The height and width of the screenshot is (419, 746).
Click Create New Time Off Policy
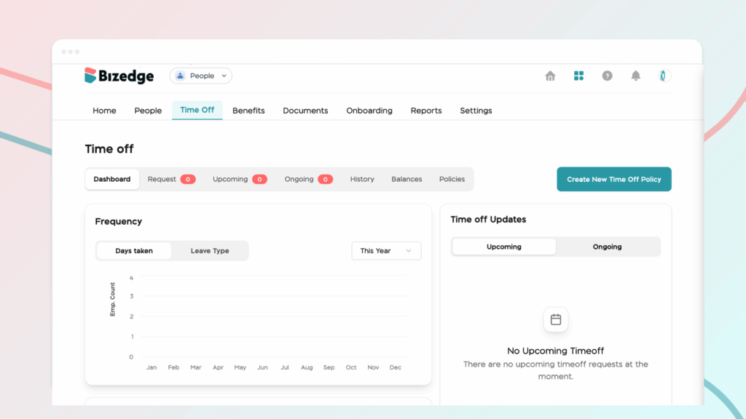pyautogui.click(x=613, y=179)
